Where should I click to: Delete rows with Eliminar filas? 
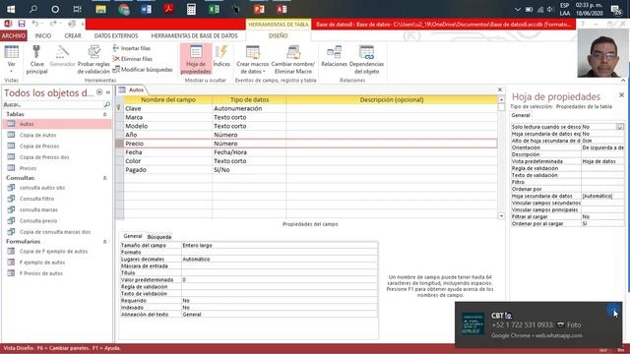(133, 59)
